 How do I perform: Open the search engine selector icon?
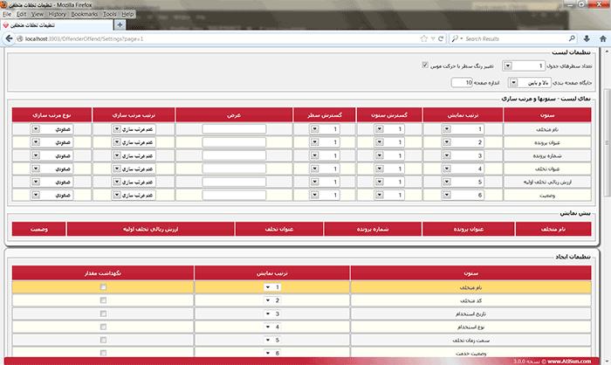tap(457, 38)
